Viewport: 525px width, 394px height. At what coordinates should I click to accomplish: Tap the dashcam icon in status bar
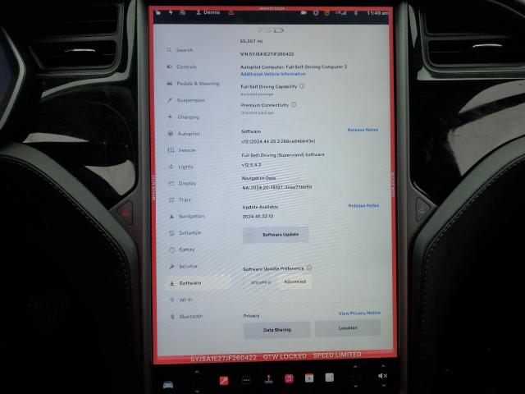304,13
